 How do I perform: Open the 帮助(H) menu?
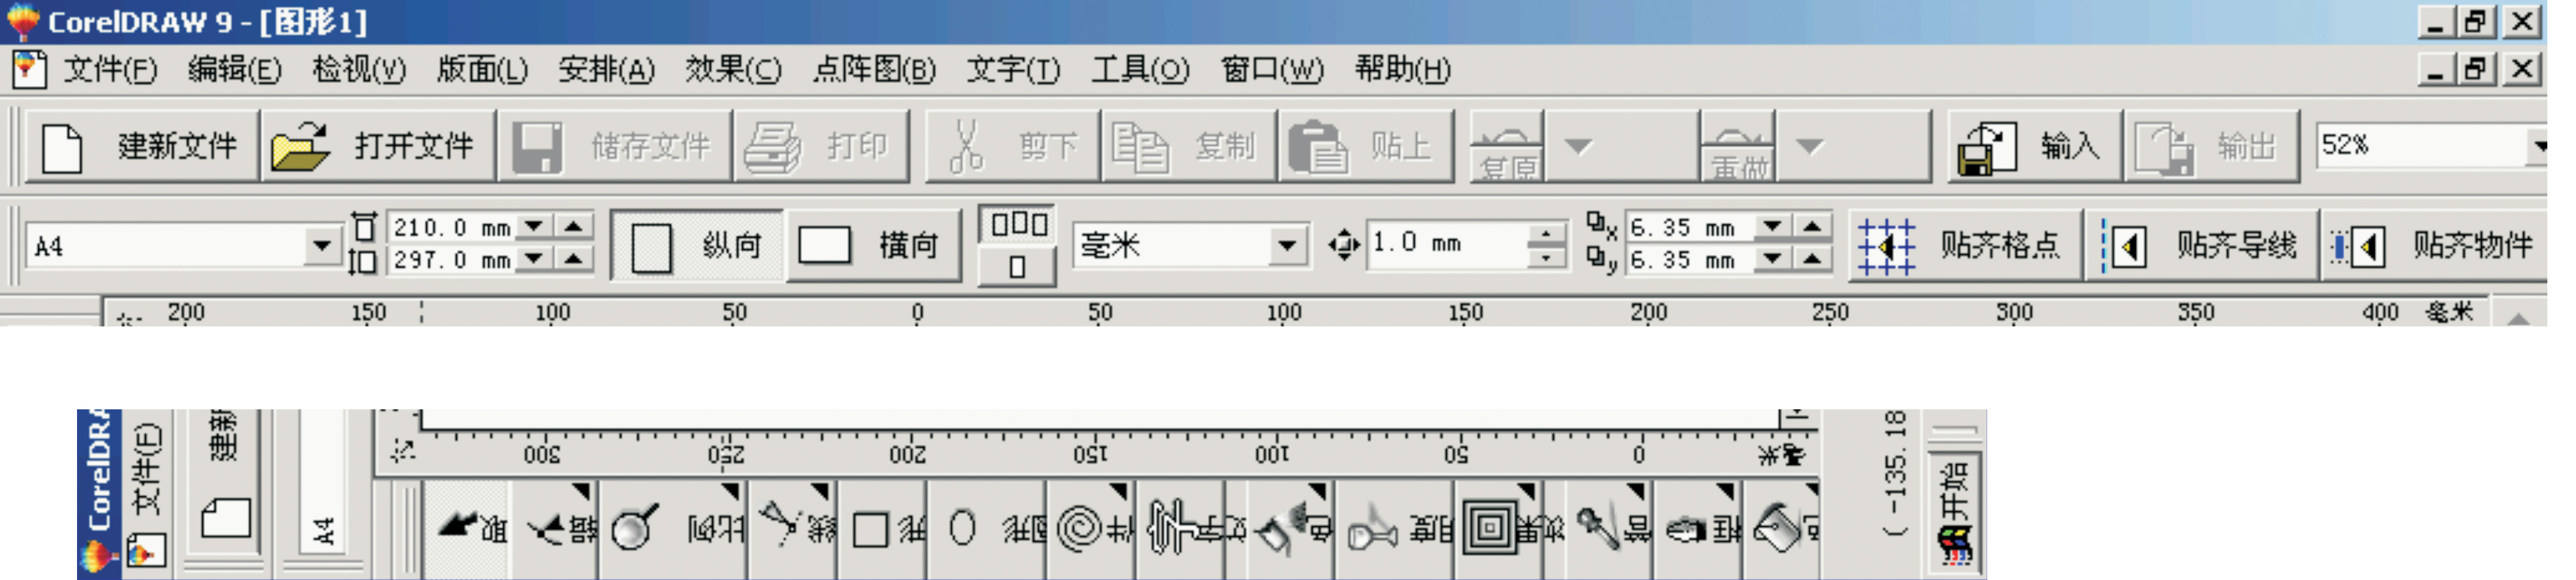1402,70
